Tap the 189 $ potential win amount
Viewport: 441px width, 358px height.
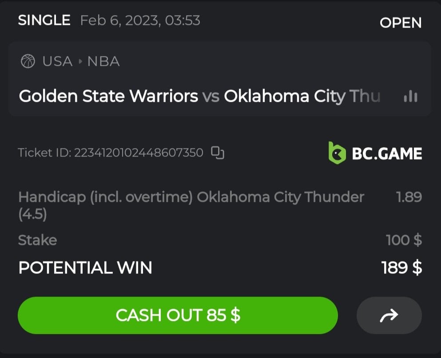pyautogui.click(x=401, y=268)
